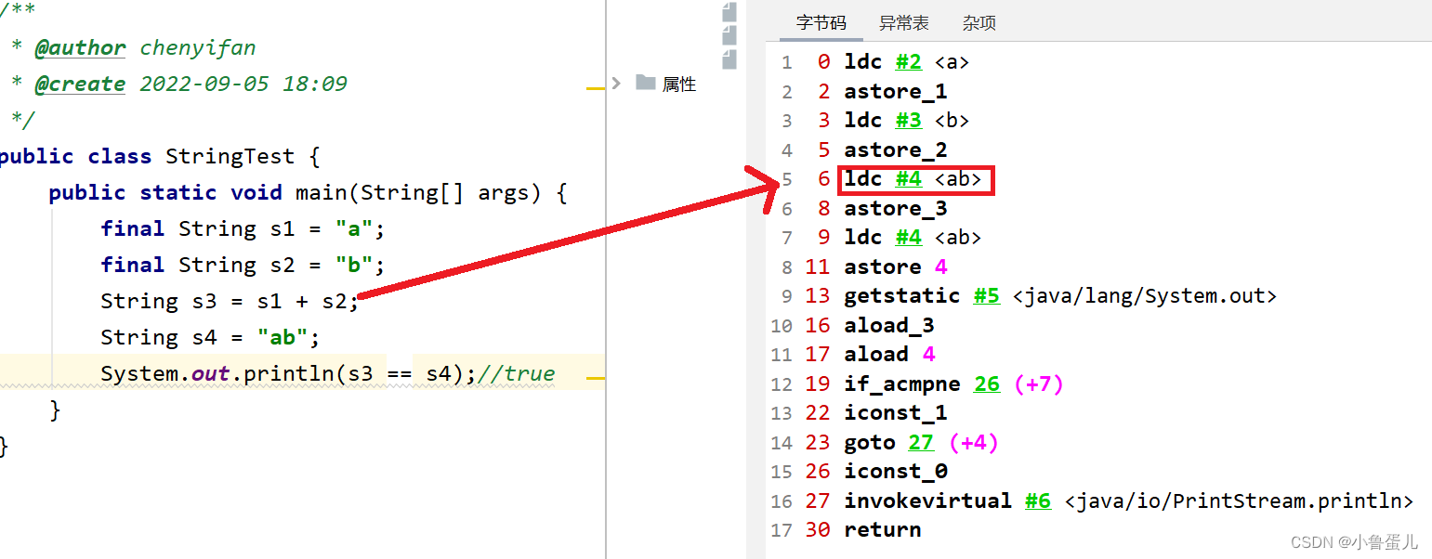
Task: Jump to offset 27 via goto link
Action: [x=921, y=442]
